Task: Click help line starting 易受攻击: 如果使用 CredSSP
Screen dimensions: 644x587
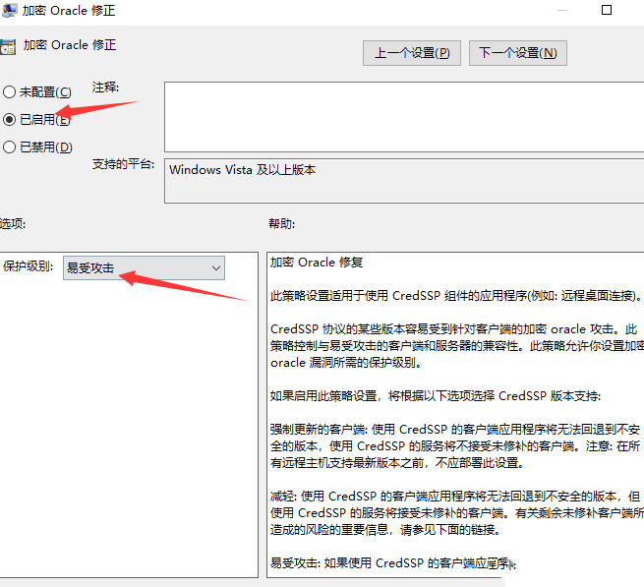Action: [x=393, y=563]
